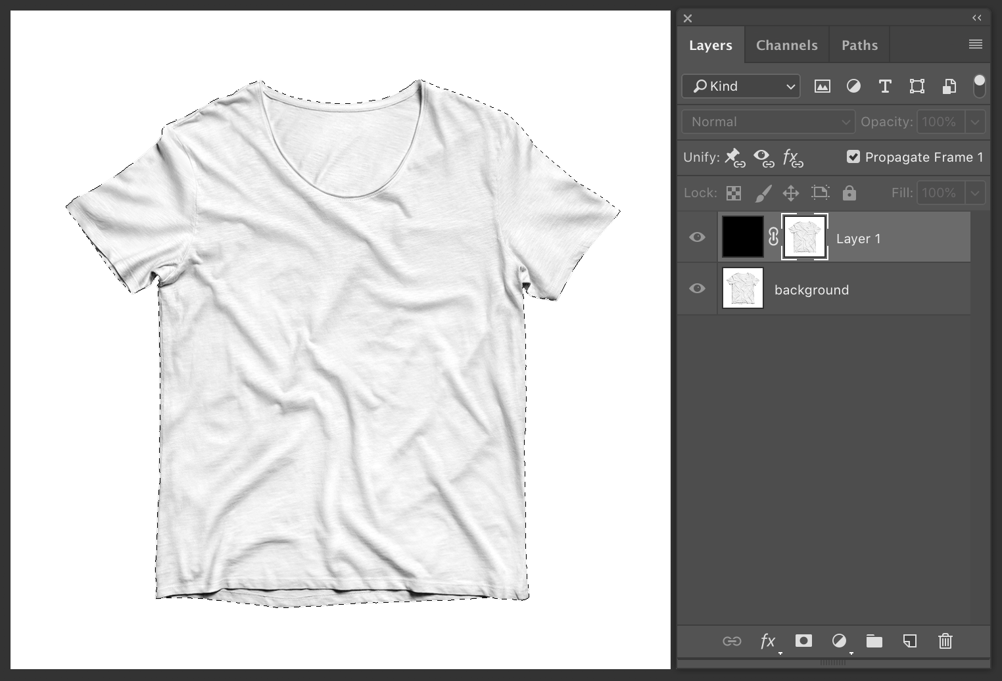1002x681 pixels.
Task: Filter layers by pixel layers
Action: point(821,86)
